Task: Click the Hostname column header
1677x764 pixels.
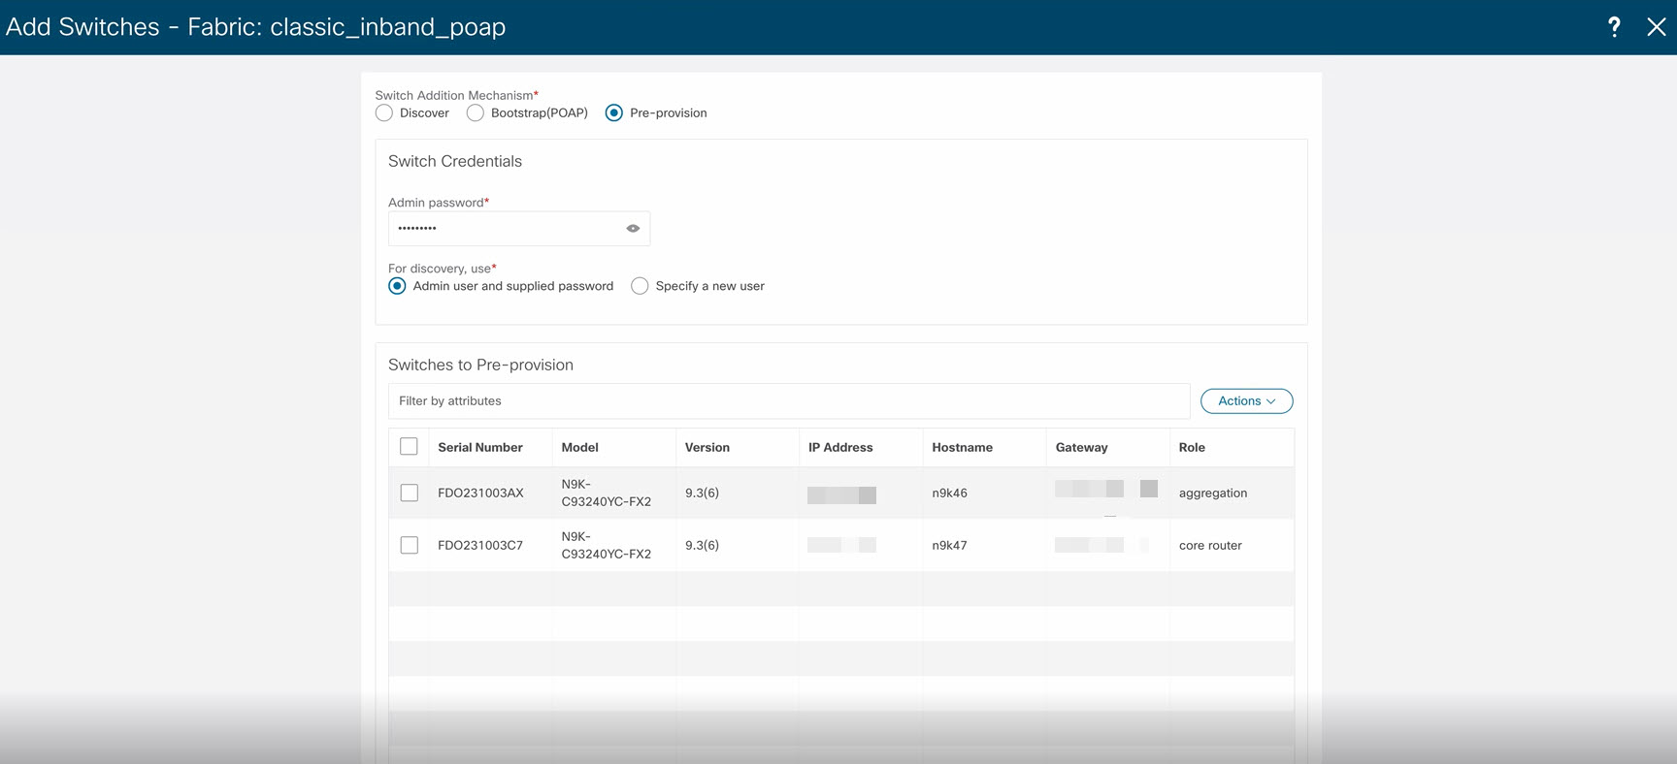Action: tap(963, 448)
